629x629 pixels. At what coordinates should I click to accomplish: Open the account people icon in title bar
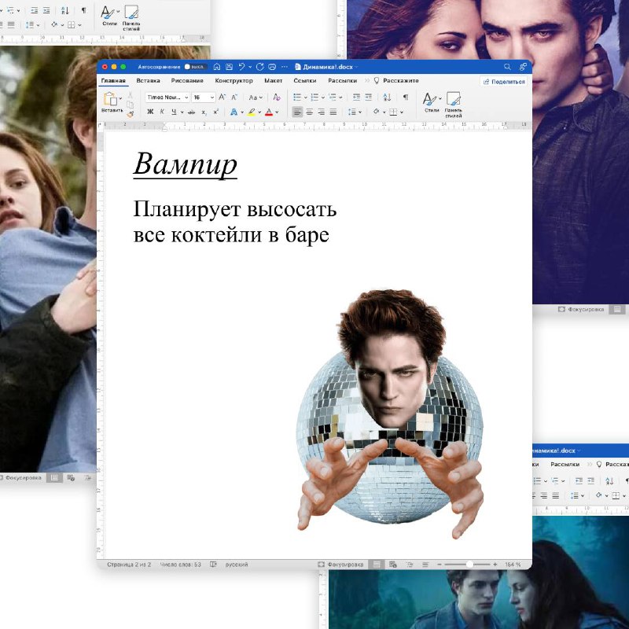[x=523, y=67]
